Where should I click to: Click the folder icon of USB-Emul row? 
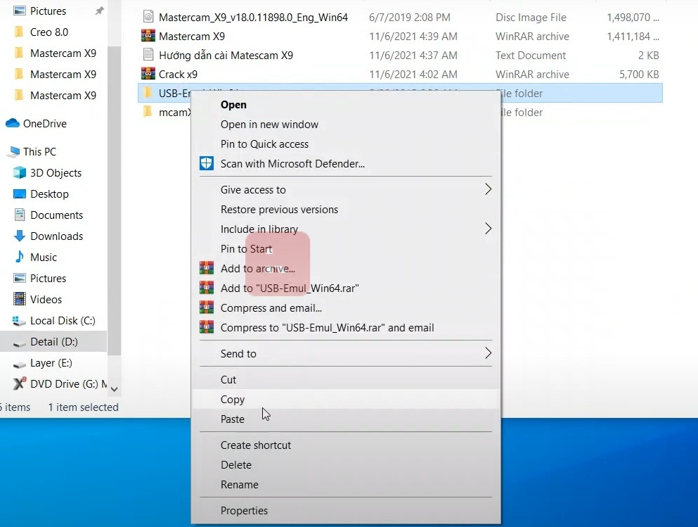pyautogui.click(x=148, y=93)
